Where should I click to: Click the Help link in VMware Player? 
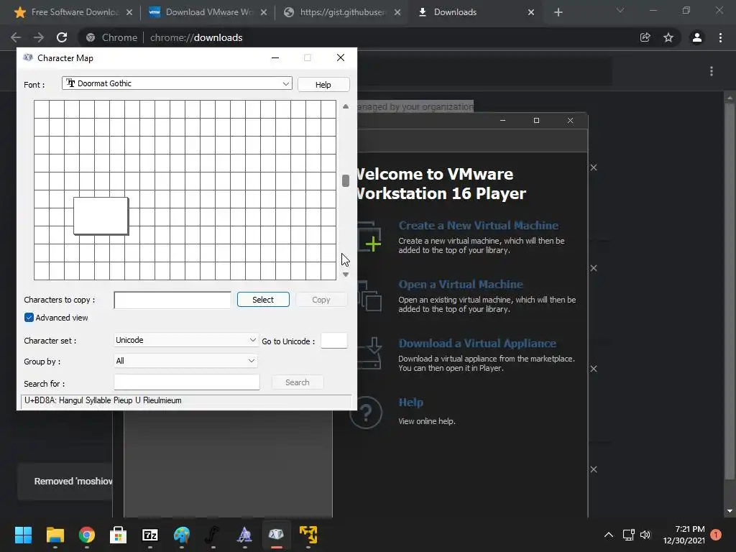410,402
